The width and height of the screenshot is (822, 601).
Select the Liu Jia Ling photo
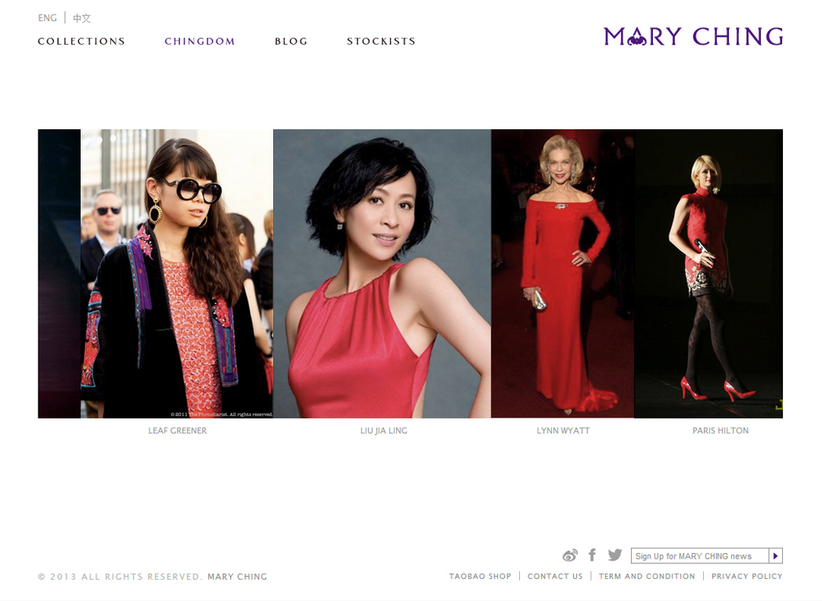(x=382, y=273)
